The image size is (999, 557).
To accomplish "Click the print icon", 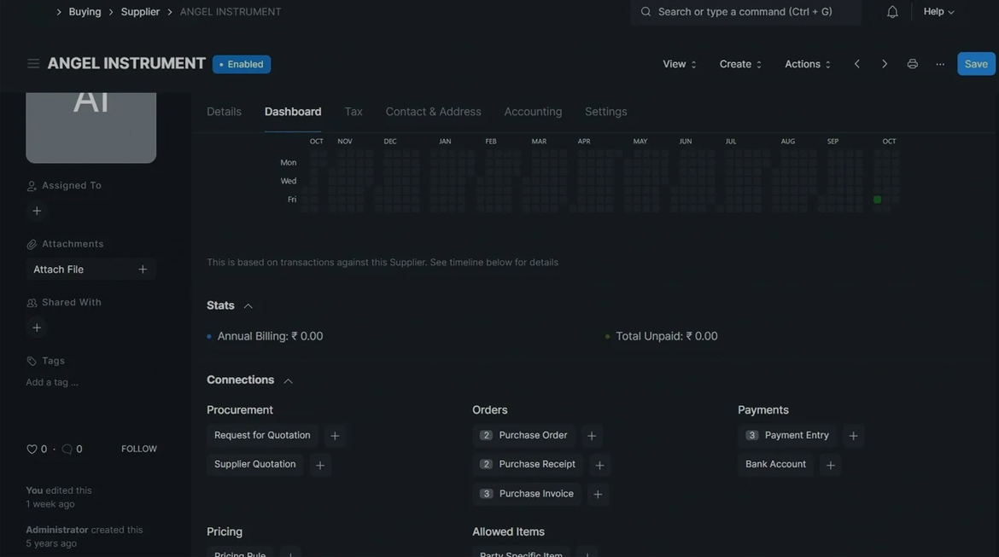I will pos(912,64).
